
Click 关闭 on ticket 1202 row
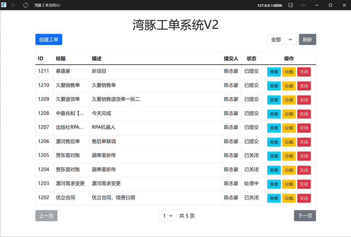pyautogui.click(x=304, y=198)
